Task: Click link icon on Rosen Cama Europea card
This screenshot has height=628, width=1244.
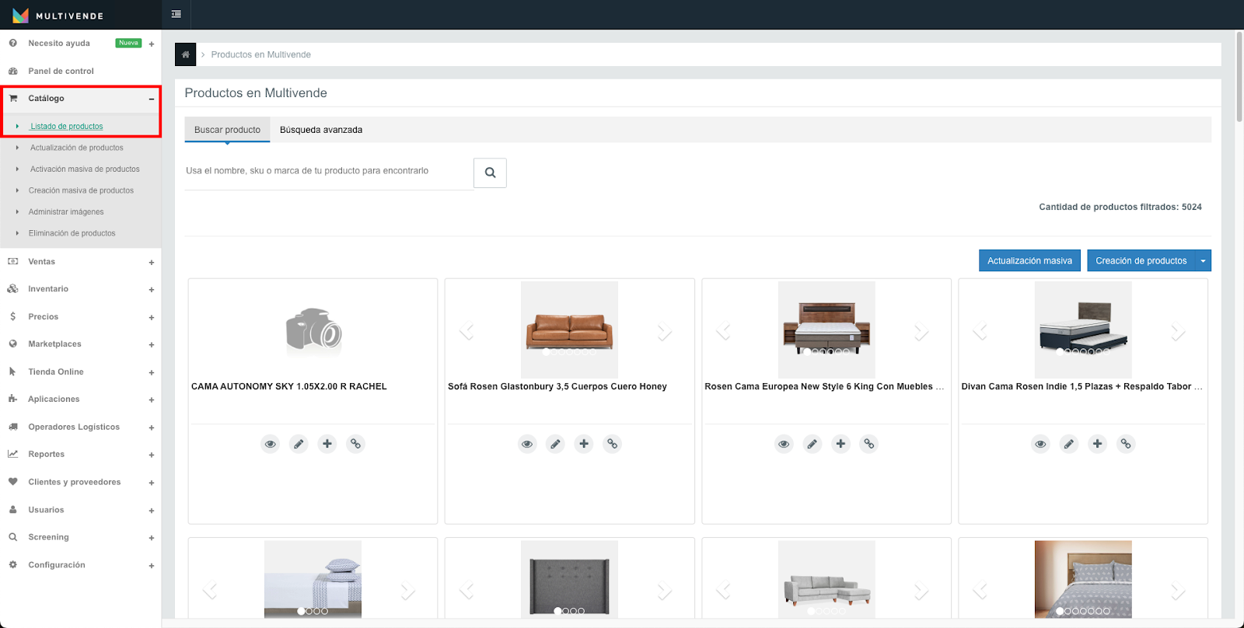Action: pos(868,444)
